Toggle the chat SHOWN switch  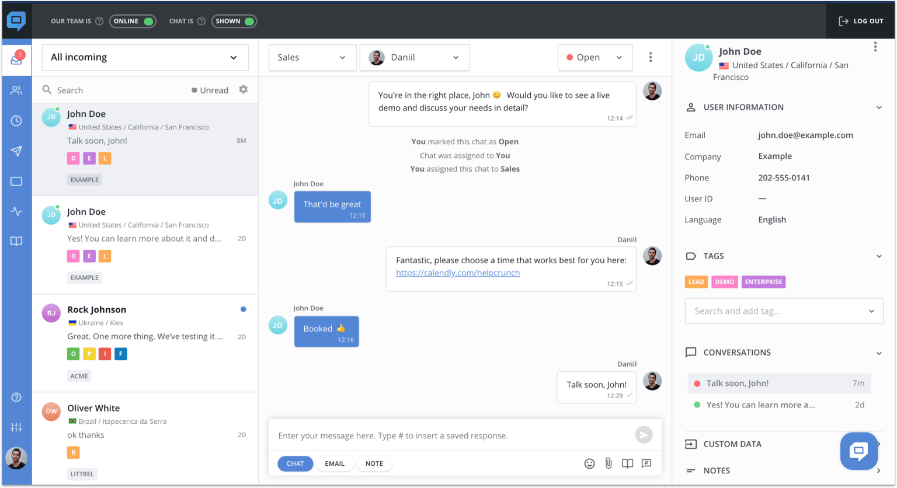click(x=234, y=20)
